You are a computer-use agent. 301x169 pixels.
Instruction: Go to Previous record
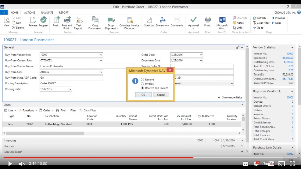click(278, 18)
